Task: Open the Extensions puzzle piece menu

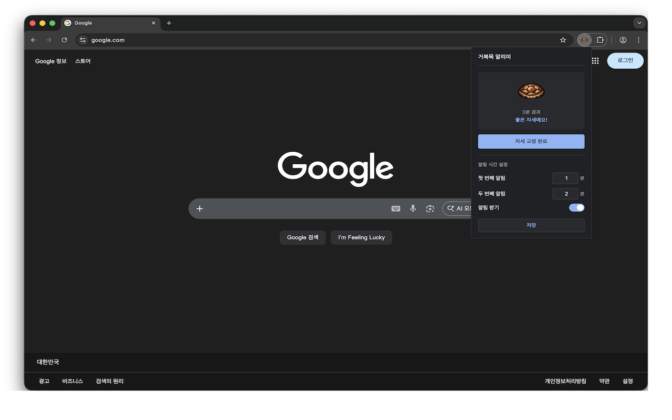Action: pos(600,40)
